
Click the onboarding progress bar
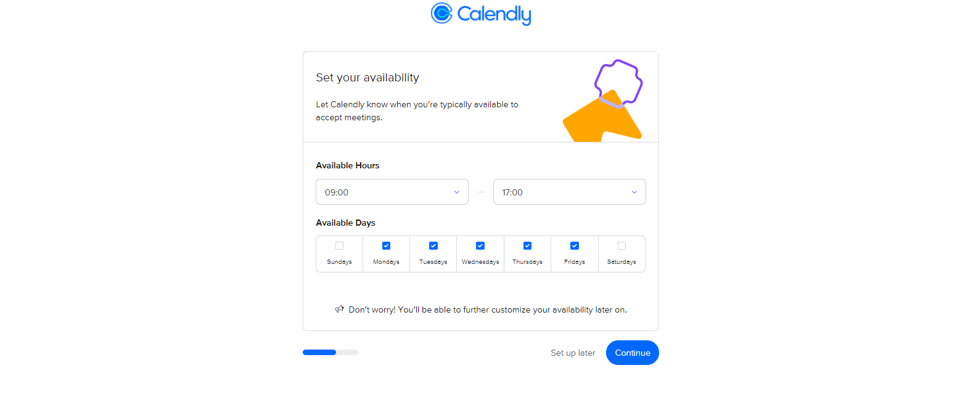point(330,353)
